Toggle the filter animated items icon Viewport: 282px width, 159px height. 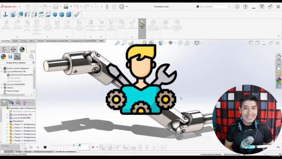(11, 102)
